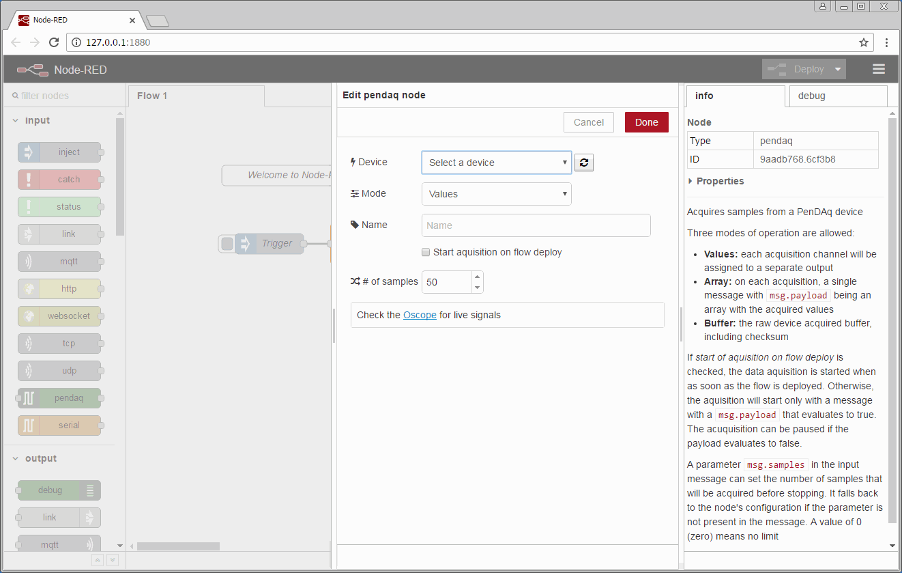
Task: Open the Select a device dropdown
Action: click(497, 163)
